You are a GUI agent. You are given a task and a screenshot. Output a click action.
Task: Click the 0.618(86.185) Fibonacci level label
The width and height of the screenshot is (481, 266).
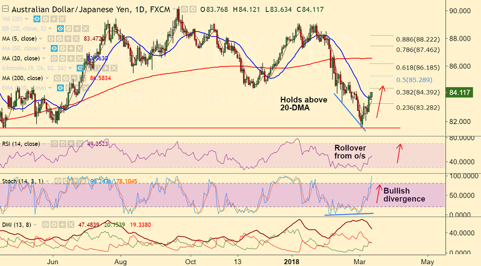[x=418, y=68]
